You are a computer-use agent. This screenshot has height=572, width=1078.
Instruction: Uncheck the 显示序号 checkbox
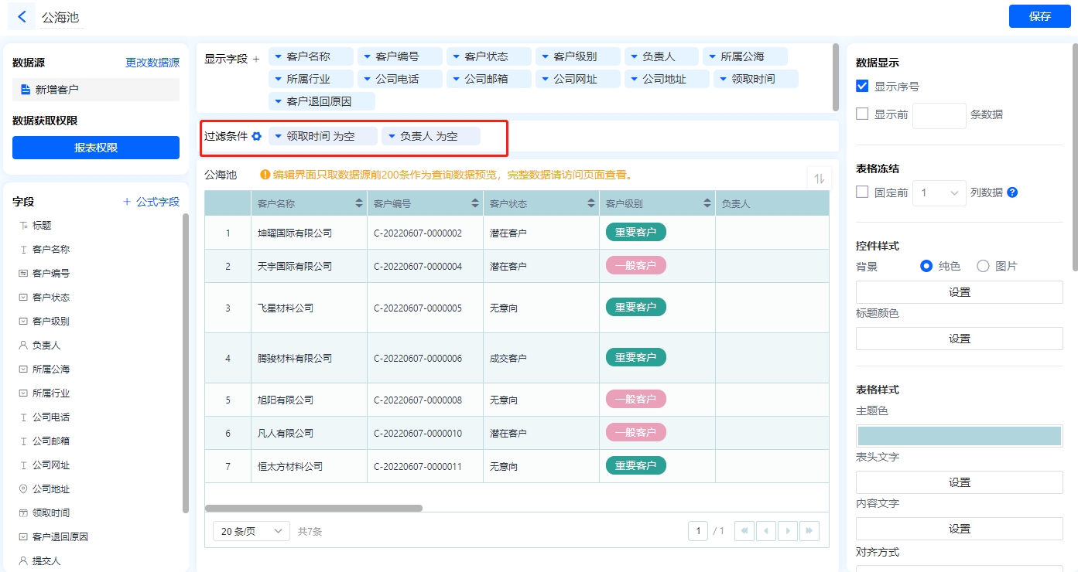(862, 86)
